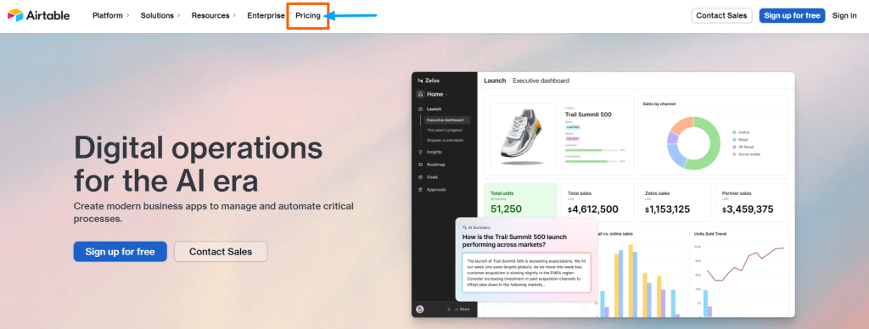Click the $1,153,125 Zelos sales value

tap(667, 209)
